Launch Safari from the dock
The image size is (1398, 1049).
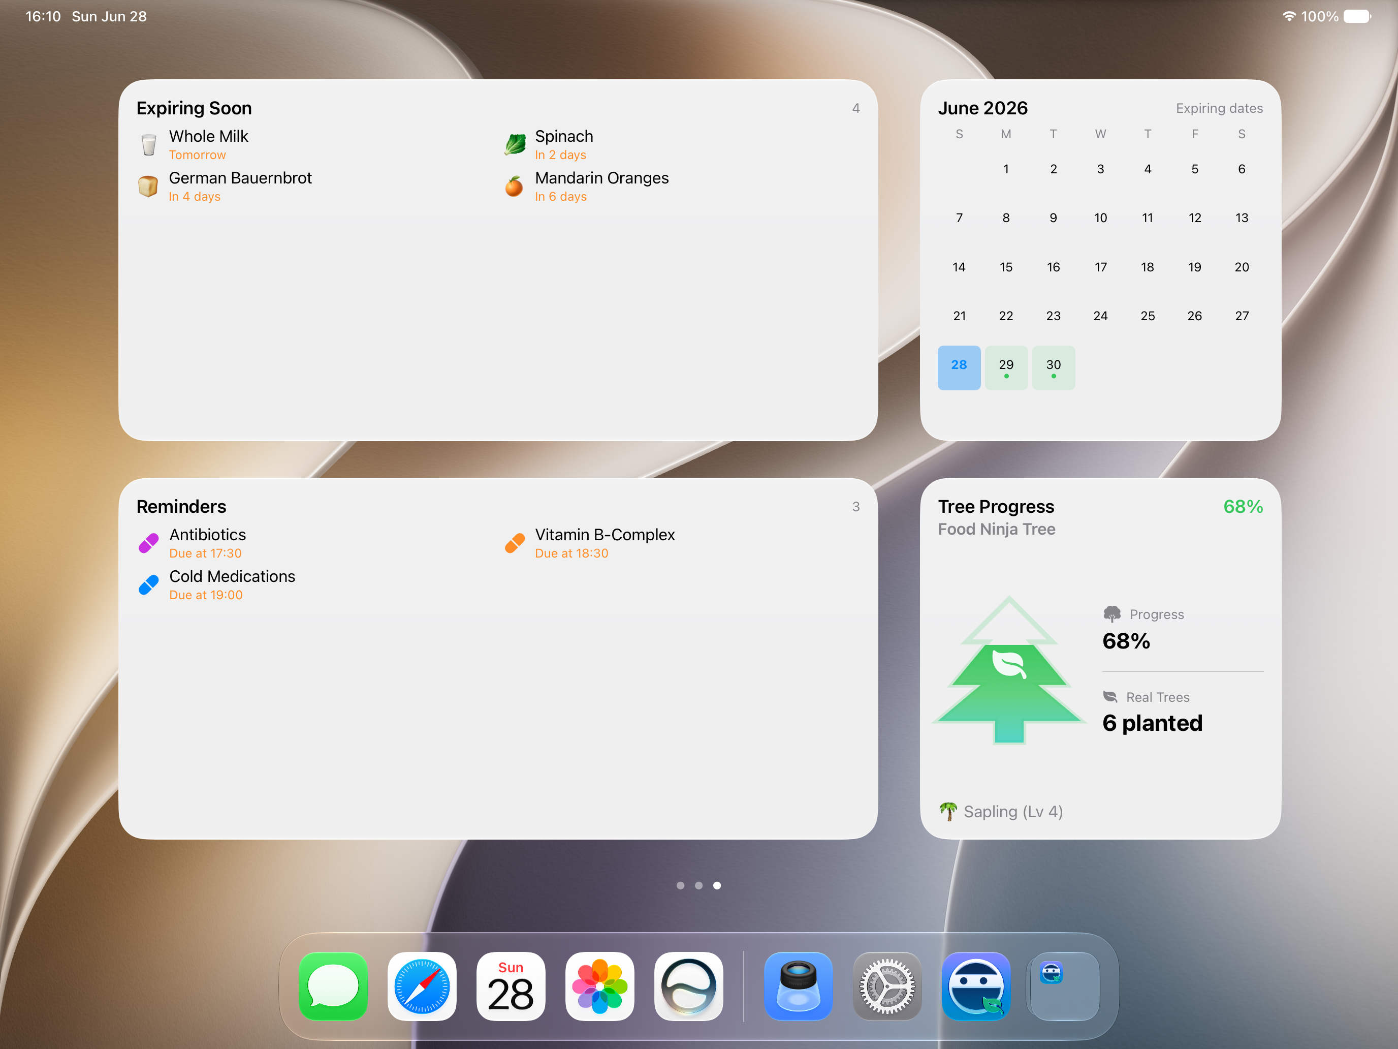[x=422, y=986]
